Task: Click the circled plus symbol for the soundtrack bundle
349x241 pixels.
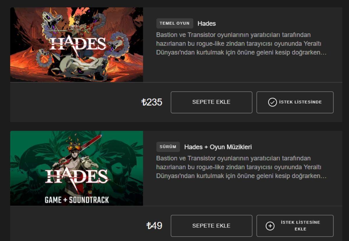Action: [x=270, y=226]
